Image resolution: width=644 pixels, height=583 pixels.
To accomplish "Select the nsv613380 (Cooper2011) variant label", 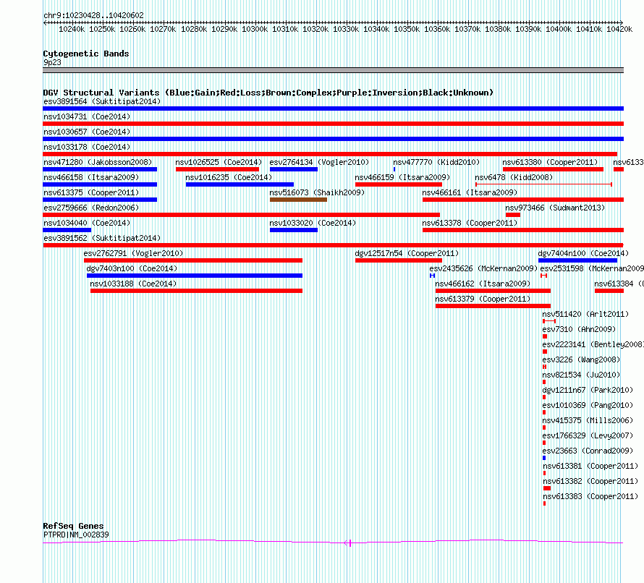I will [x=550, y=162].
